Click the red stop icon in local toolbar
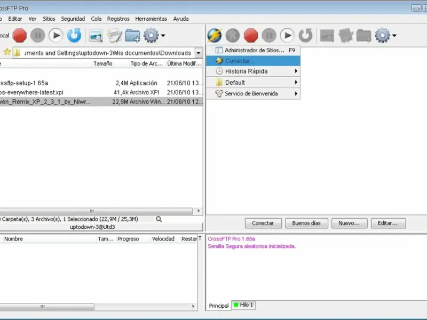 (20, 35)
